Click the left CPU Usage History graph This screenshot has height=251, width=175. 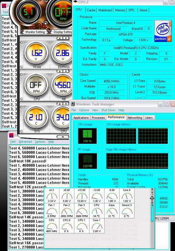[121, 136]
